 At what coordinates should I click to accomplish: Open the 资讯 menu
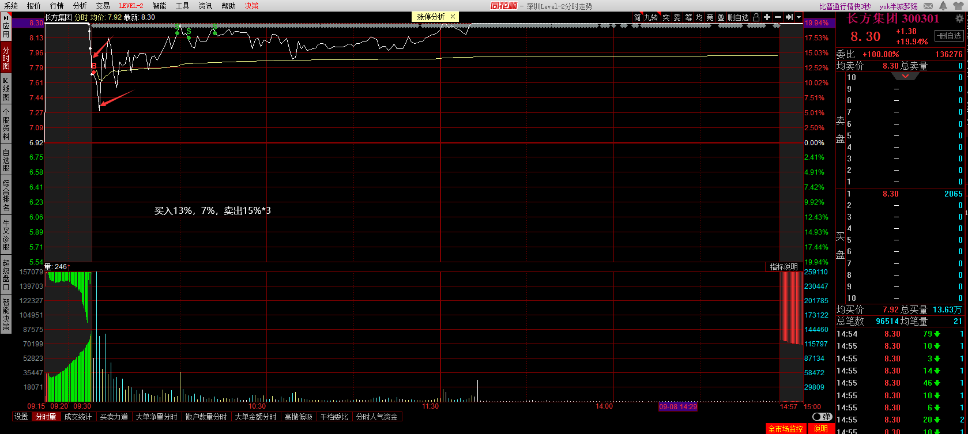click(205, 6)
